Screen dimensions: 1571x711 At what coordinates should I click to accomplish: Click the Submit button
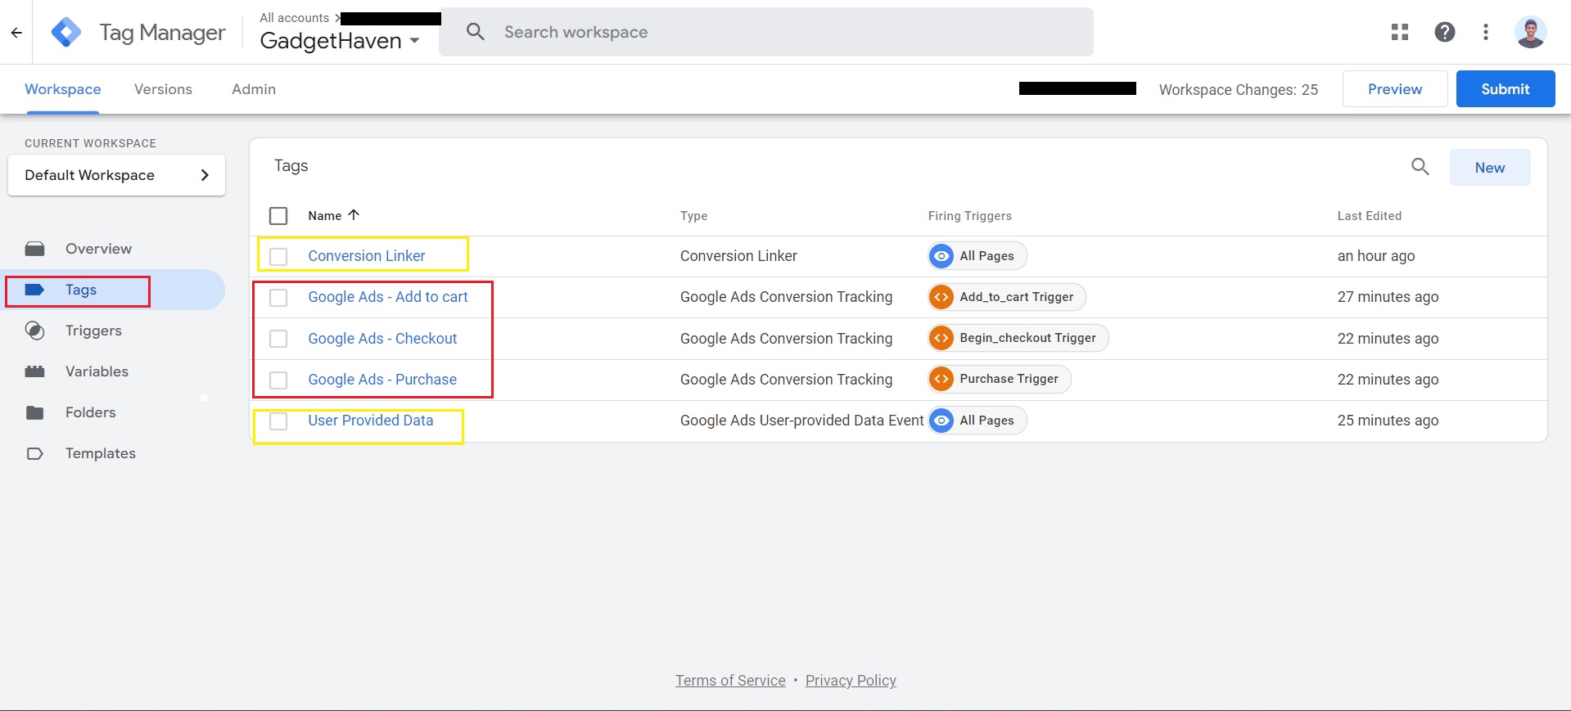pyautogui.click(x=1506, y=89)
